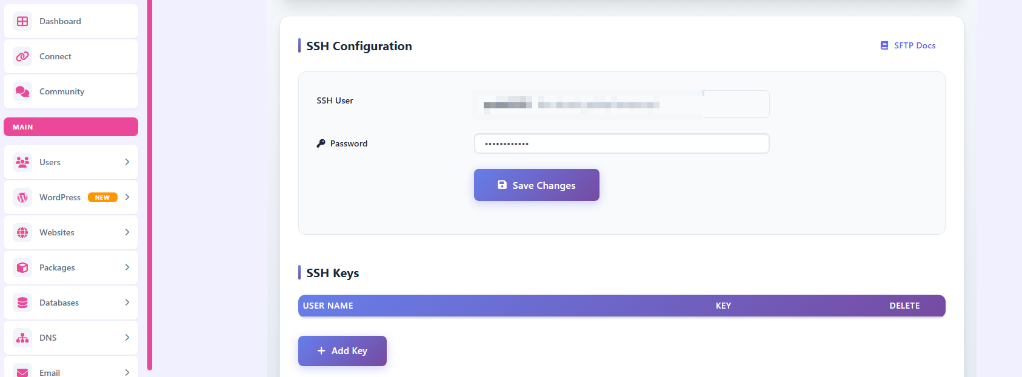Click the Connect link icon
The image size is (1022, 377).
pos(22,56)
